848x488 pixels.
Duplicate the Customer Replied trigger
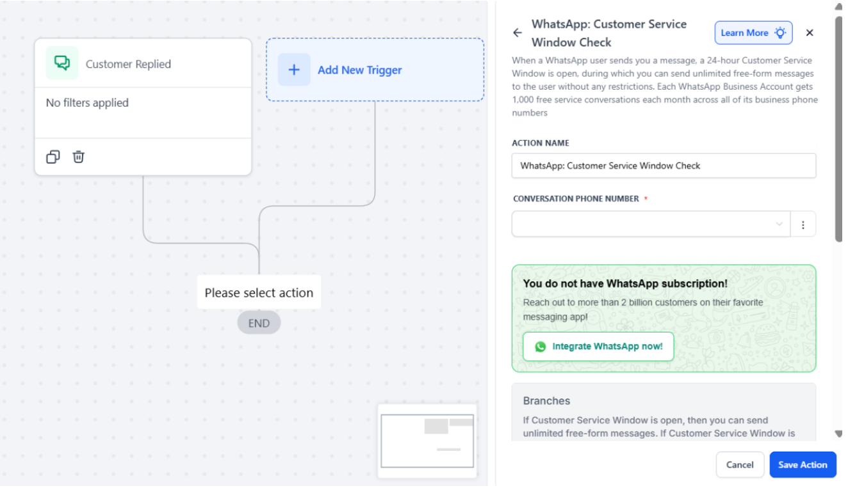click(x=53, y=157)
